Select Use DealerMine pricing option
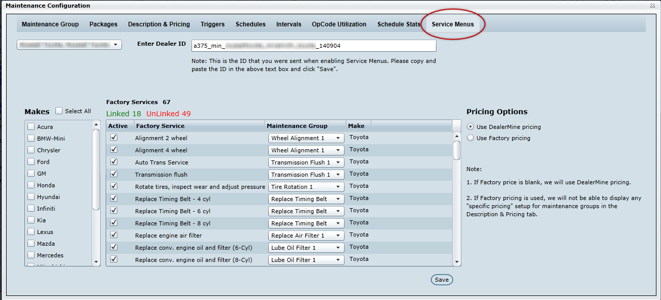Image resolution: width=661 pixels, height=300 pixels. [470, 127]
